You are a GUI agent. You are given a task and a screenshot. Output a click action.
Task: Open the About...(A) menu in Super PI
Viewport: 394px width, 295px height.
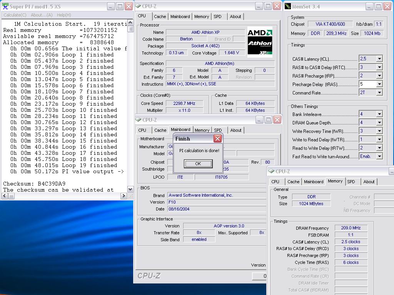tap(42, 15)
